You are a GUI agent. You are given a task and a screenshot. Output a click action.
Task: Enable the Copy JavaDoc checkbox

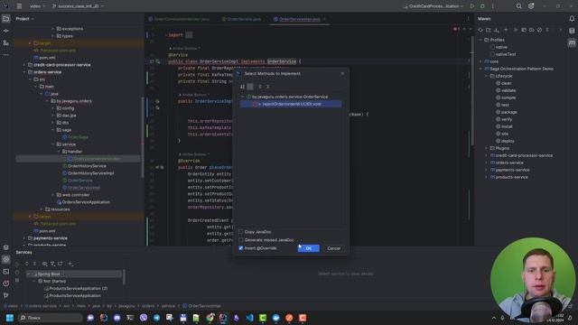click(241, 232)
